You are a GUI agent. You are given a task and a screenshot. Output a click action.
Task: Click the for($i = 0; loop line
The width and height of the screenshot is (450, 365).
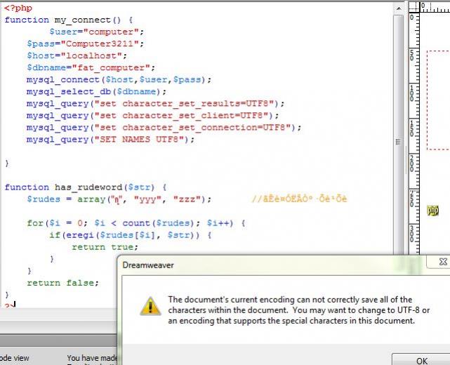pyautogui.click(x=136, y=223)
